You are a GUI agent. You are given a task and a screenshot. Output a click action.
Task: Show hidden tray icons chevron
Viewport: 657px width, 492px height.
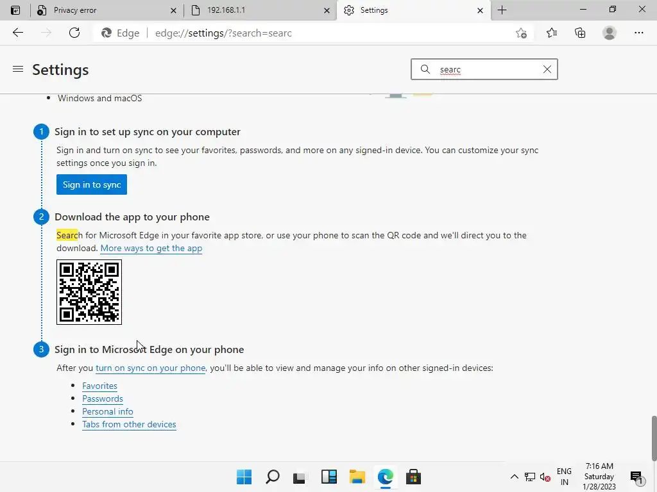coord(514,477)
